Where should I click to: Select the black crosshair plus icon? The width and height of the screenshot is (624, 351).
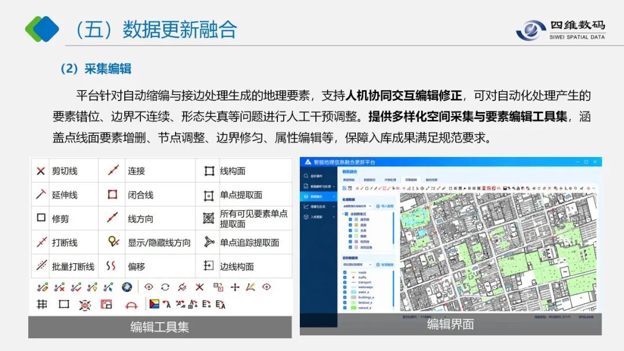point(235,287)
